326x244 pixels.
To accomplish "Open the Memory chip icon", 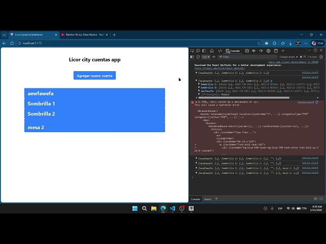I will point(268,51).
